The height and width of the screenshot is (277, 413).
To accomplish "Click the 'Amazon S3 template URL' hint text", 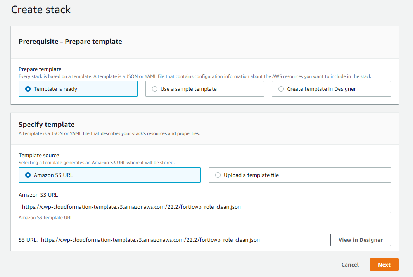I will [45, 218].
